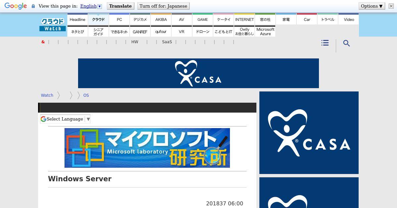
Task: Open the INTERNET tab
Action: coord(244,19)
